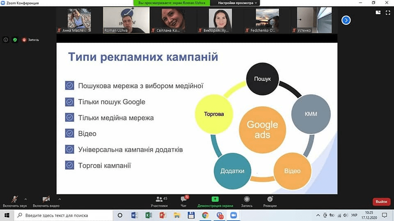Open Настройки просмотра view options dropdown

click(x=237, y=3)
